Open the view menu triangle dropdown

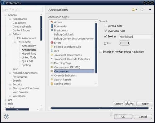(150, 10)
